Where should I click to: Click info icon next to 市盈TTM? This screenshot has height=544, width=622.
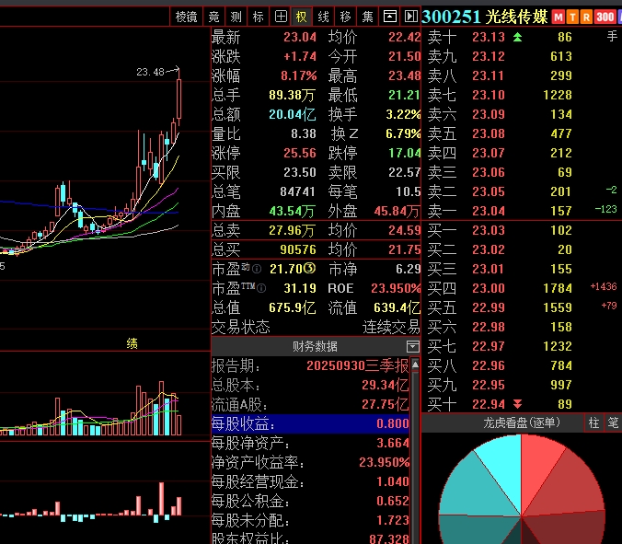point(261,288)
